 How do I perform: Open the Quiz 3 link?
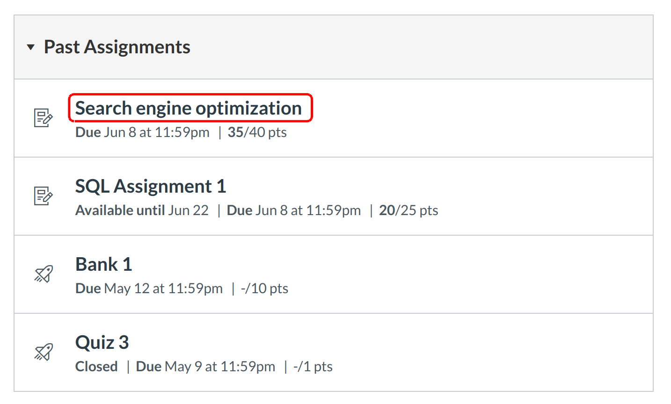102,343
